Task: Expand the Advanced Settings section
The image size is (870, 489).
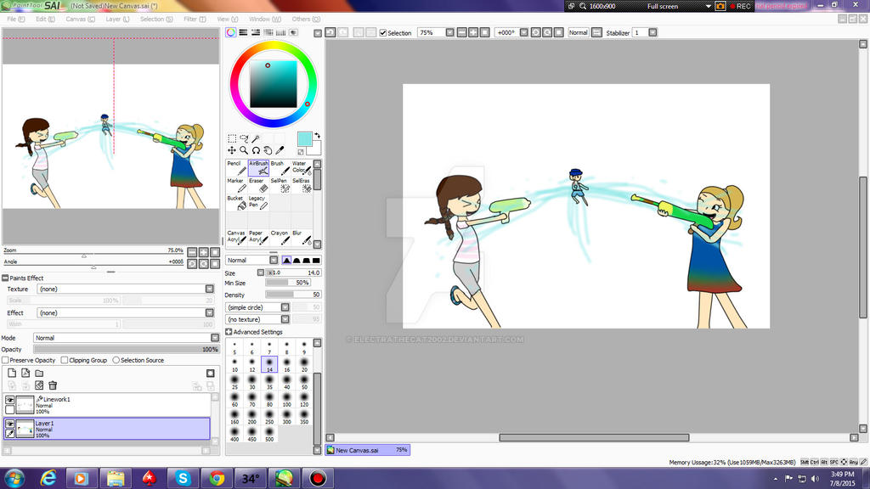Action: pos(229,332)
